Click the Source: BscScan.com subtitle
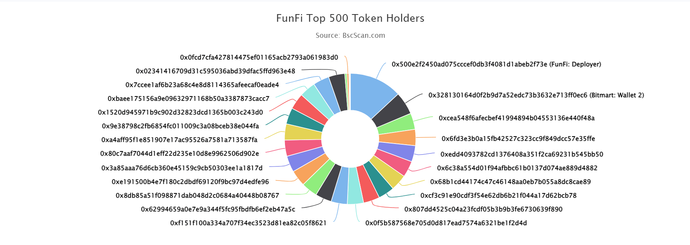The height and width of the screenshot is (245, 690). [350, 35]
